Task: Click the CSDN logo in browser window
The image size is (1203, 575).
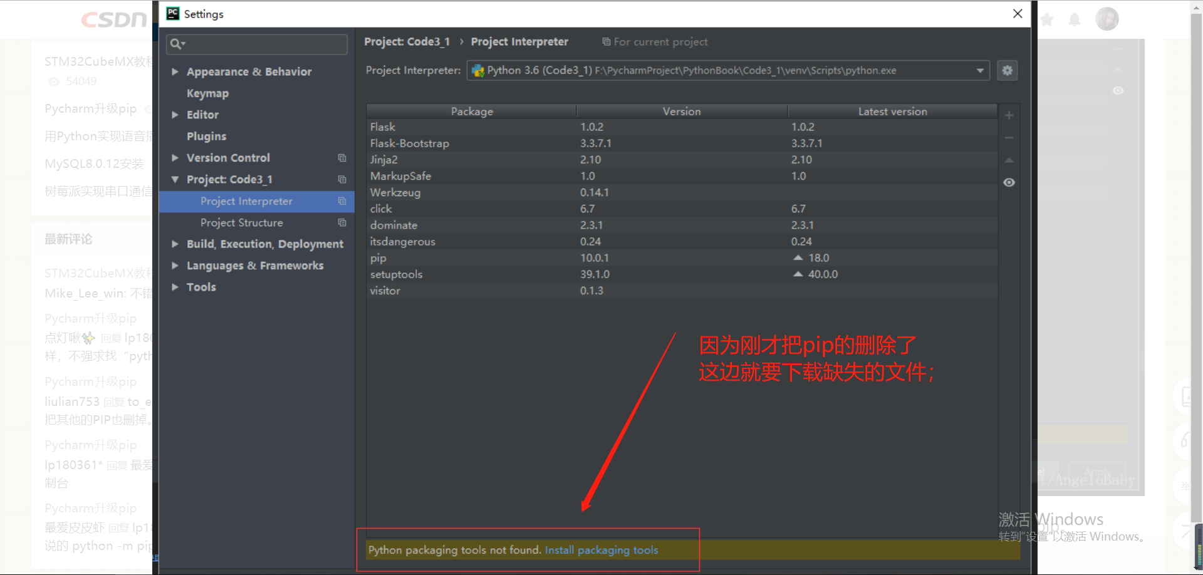Action: point(113,19)
